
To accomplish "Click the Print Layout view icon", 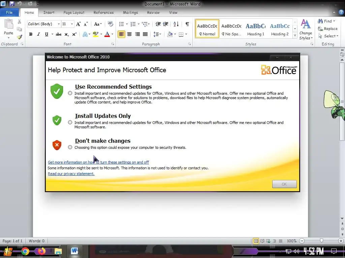I will pos(256,241).
